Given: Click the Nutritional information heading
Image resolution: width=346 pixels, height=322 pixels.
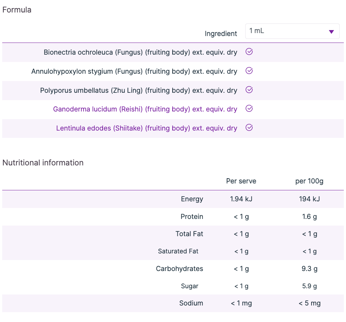Looking at the screenshot, I should [x=43, y=163].
